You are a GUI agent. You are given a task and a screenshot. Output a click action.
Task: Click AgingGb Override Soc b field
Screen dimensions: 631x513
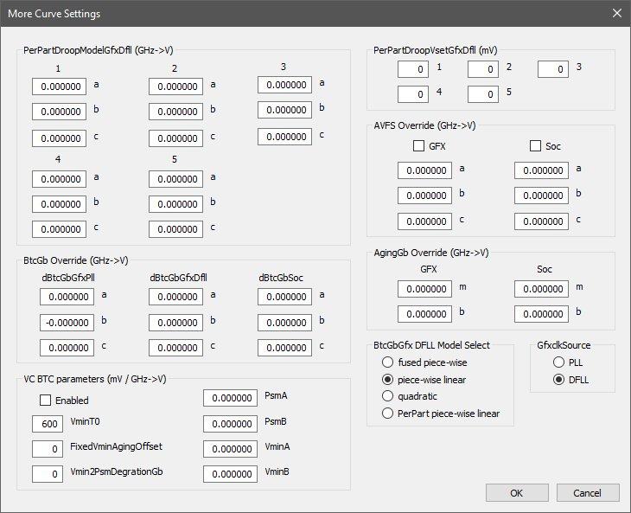click(542, 314)
